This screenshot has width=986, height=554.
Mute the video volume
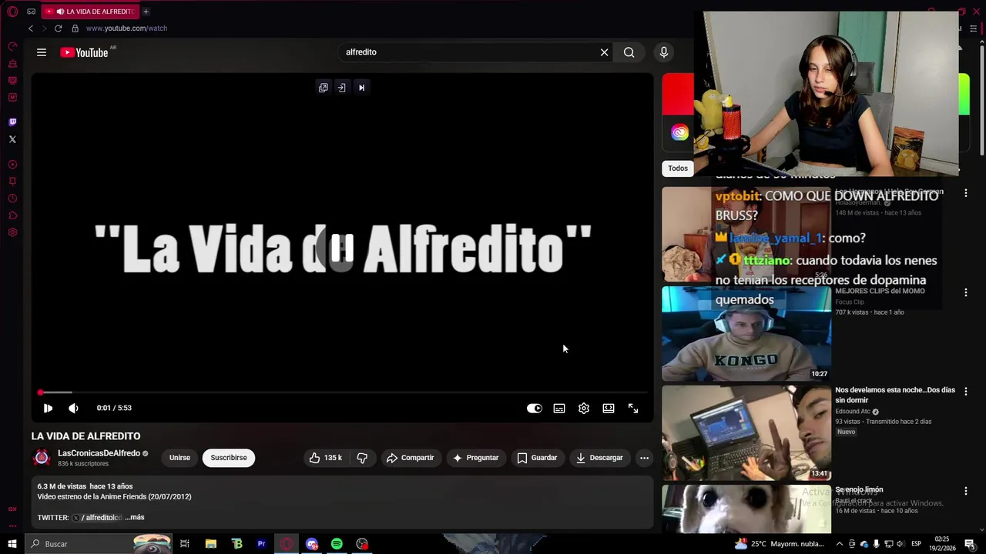pyautogui.click(x=73, y=409)
